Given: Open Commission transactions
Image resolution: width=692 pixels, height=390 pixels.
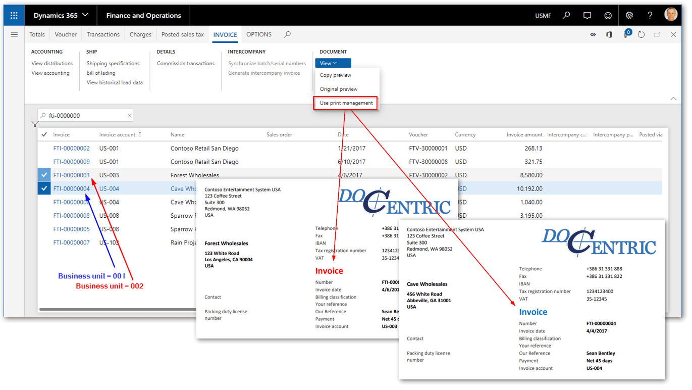Looking at the screenshot, I should click(186, 63).
